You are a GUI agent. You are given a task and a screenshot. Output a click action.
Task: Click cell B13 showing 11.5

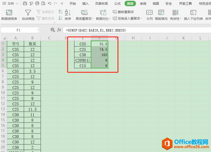33,109
